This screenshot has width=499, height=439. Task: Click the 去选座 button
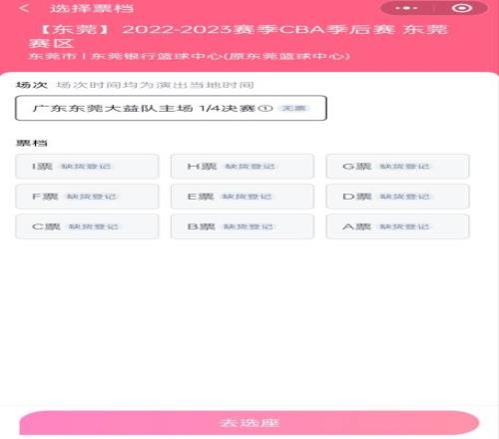click(249, 423)
